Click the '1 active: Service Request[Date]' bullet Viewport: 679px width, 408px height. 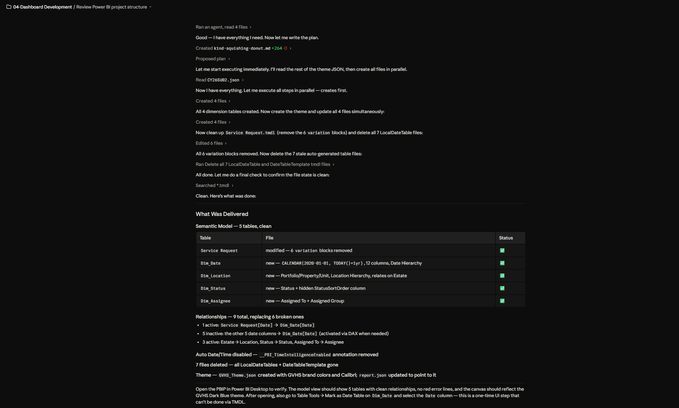[258, 325]
